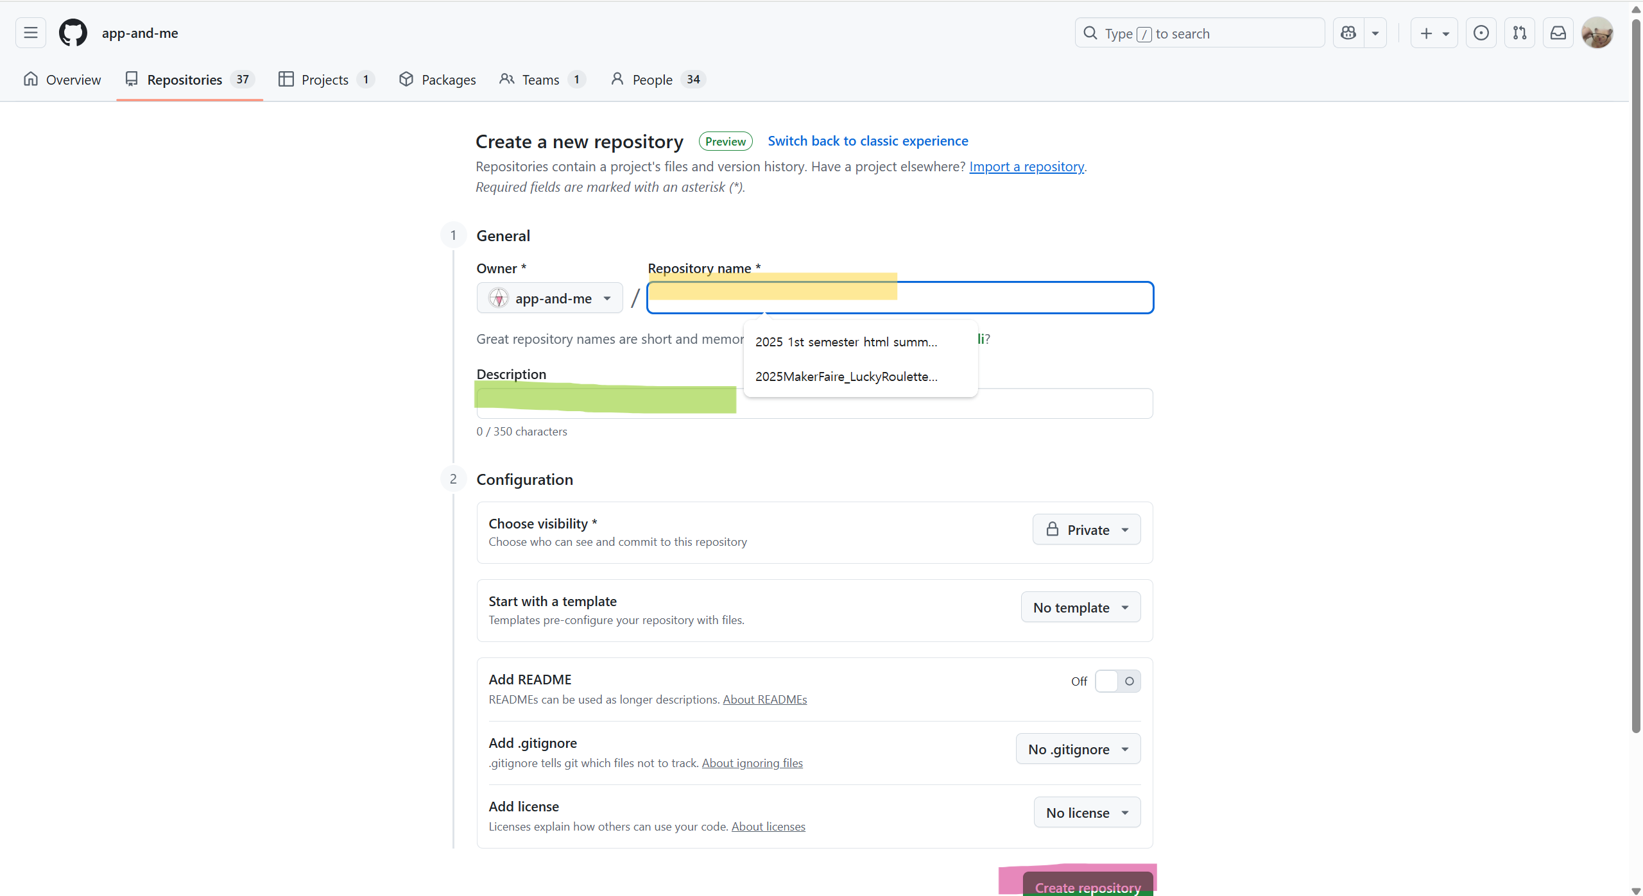Select the 2025MakerFaire_LuckyRoulette suggestion

(x=846, y=376)
